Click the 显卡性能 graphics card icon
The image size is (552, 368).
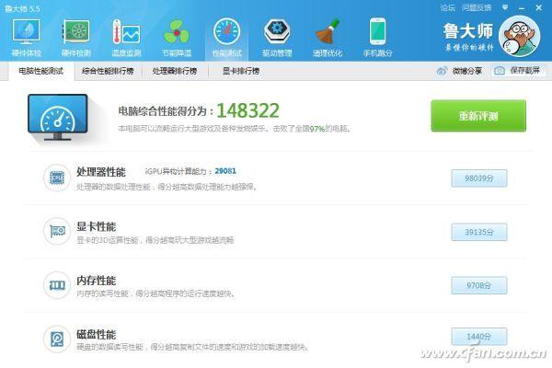[x=57, y=231]
